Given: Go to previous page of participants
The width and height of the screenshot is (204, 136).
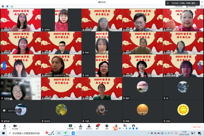Looking at the screenshot, I should point(4,66).
